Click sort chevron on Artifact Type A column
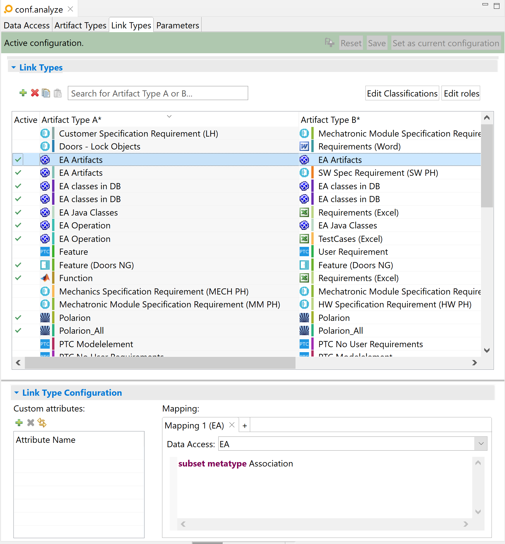The width and height of the screenshot is (505, 544). (169, 116)
